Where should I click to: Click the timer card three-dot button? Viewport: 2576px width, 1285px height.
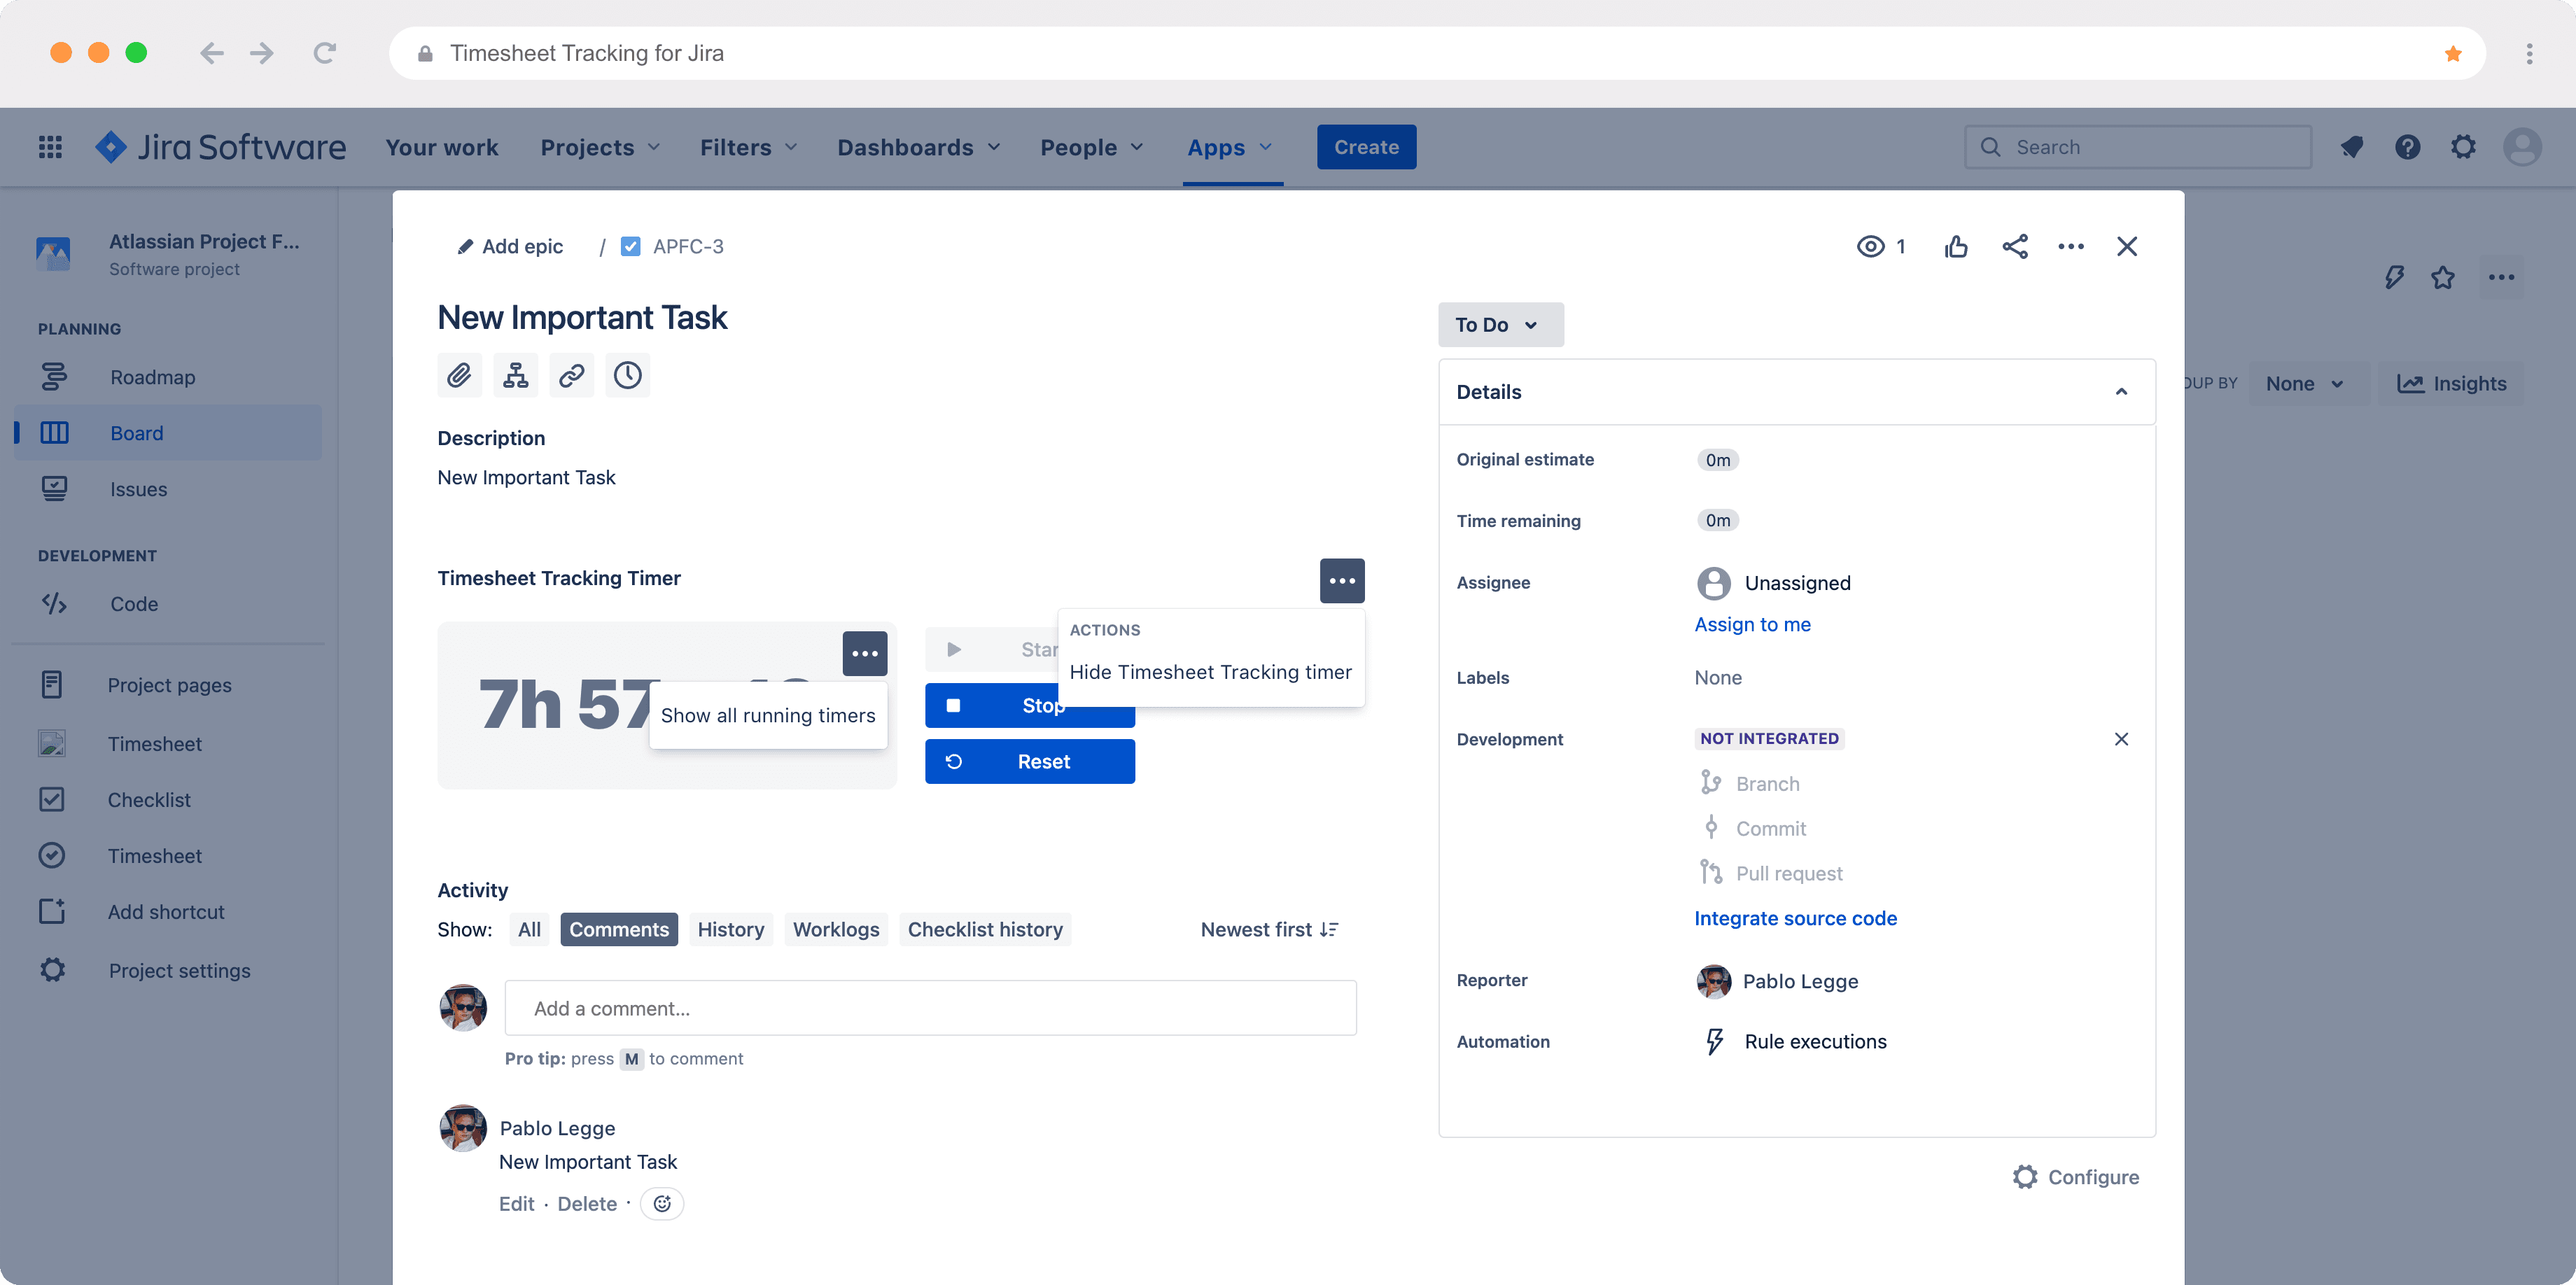pyautogui.click(x=865, y=654)
